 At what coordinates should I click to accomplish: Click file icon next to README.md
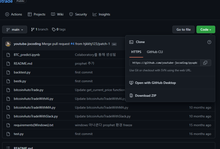point(8,64)
